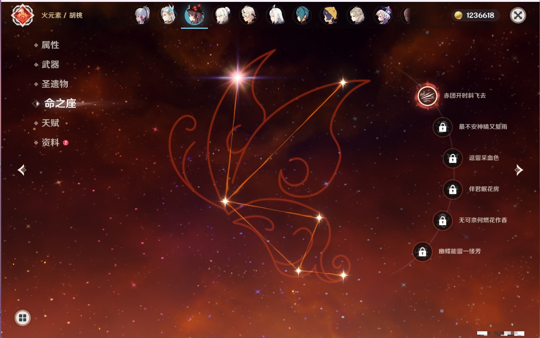Select the goggles-wearing character avatar
The width and height of the screenshot is (540, 338).
coord(248,16)
